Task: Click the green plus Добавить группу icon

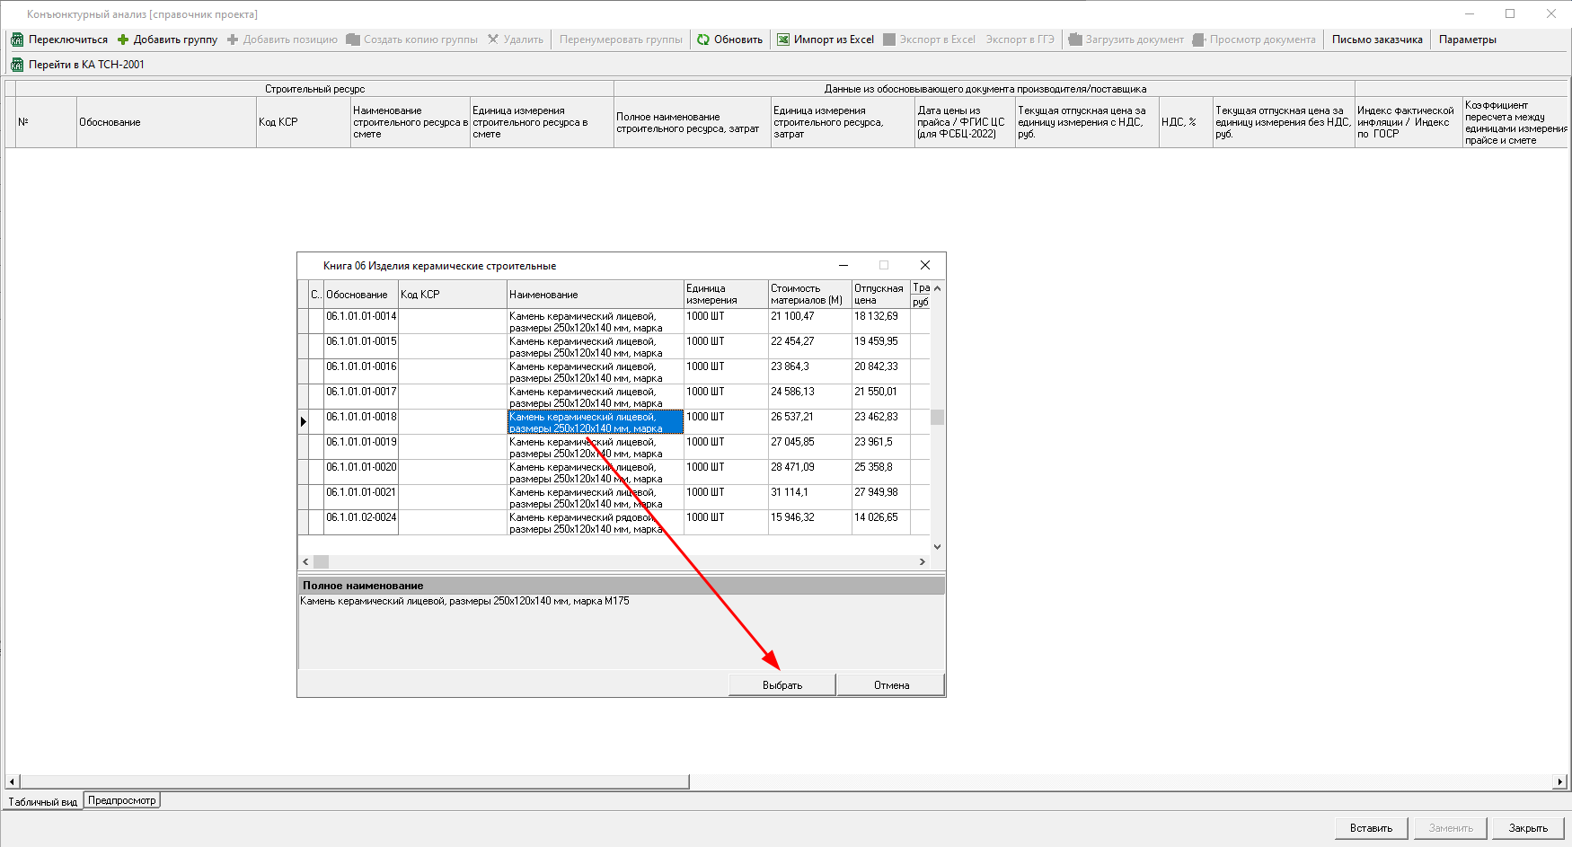Action: [x=123, y=40]
